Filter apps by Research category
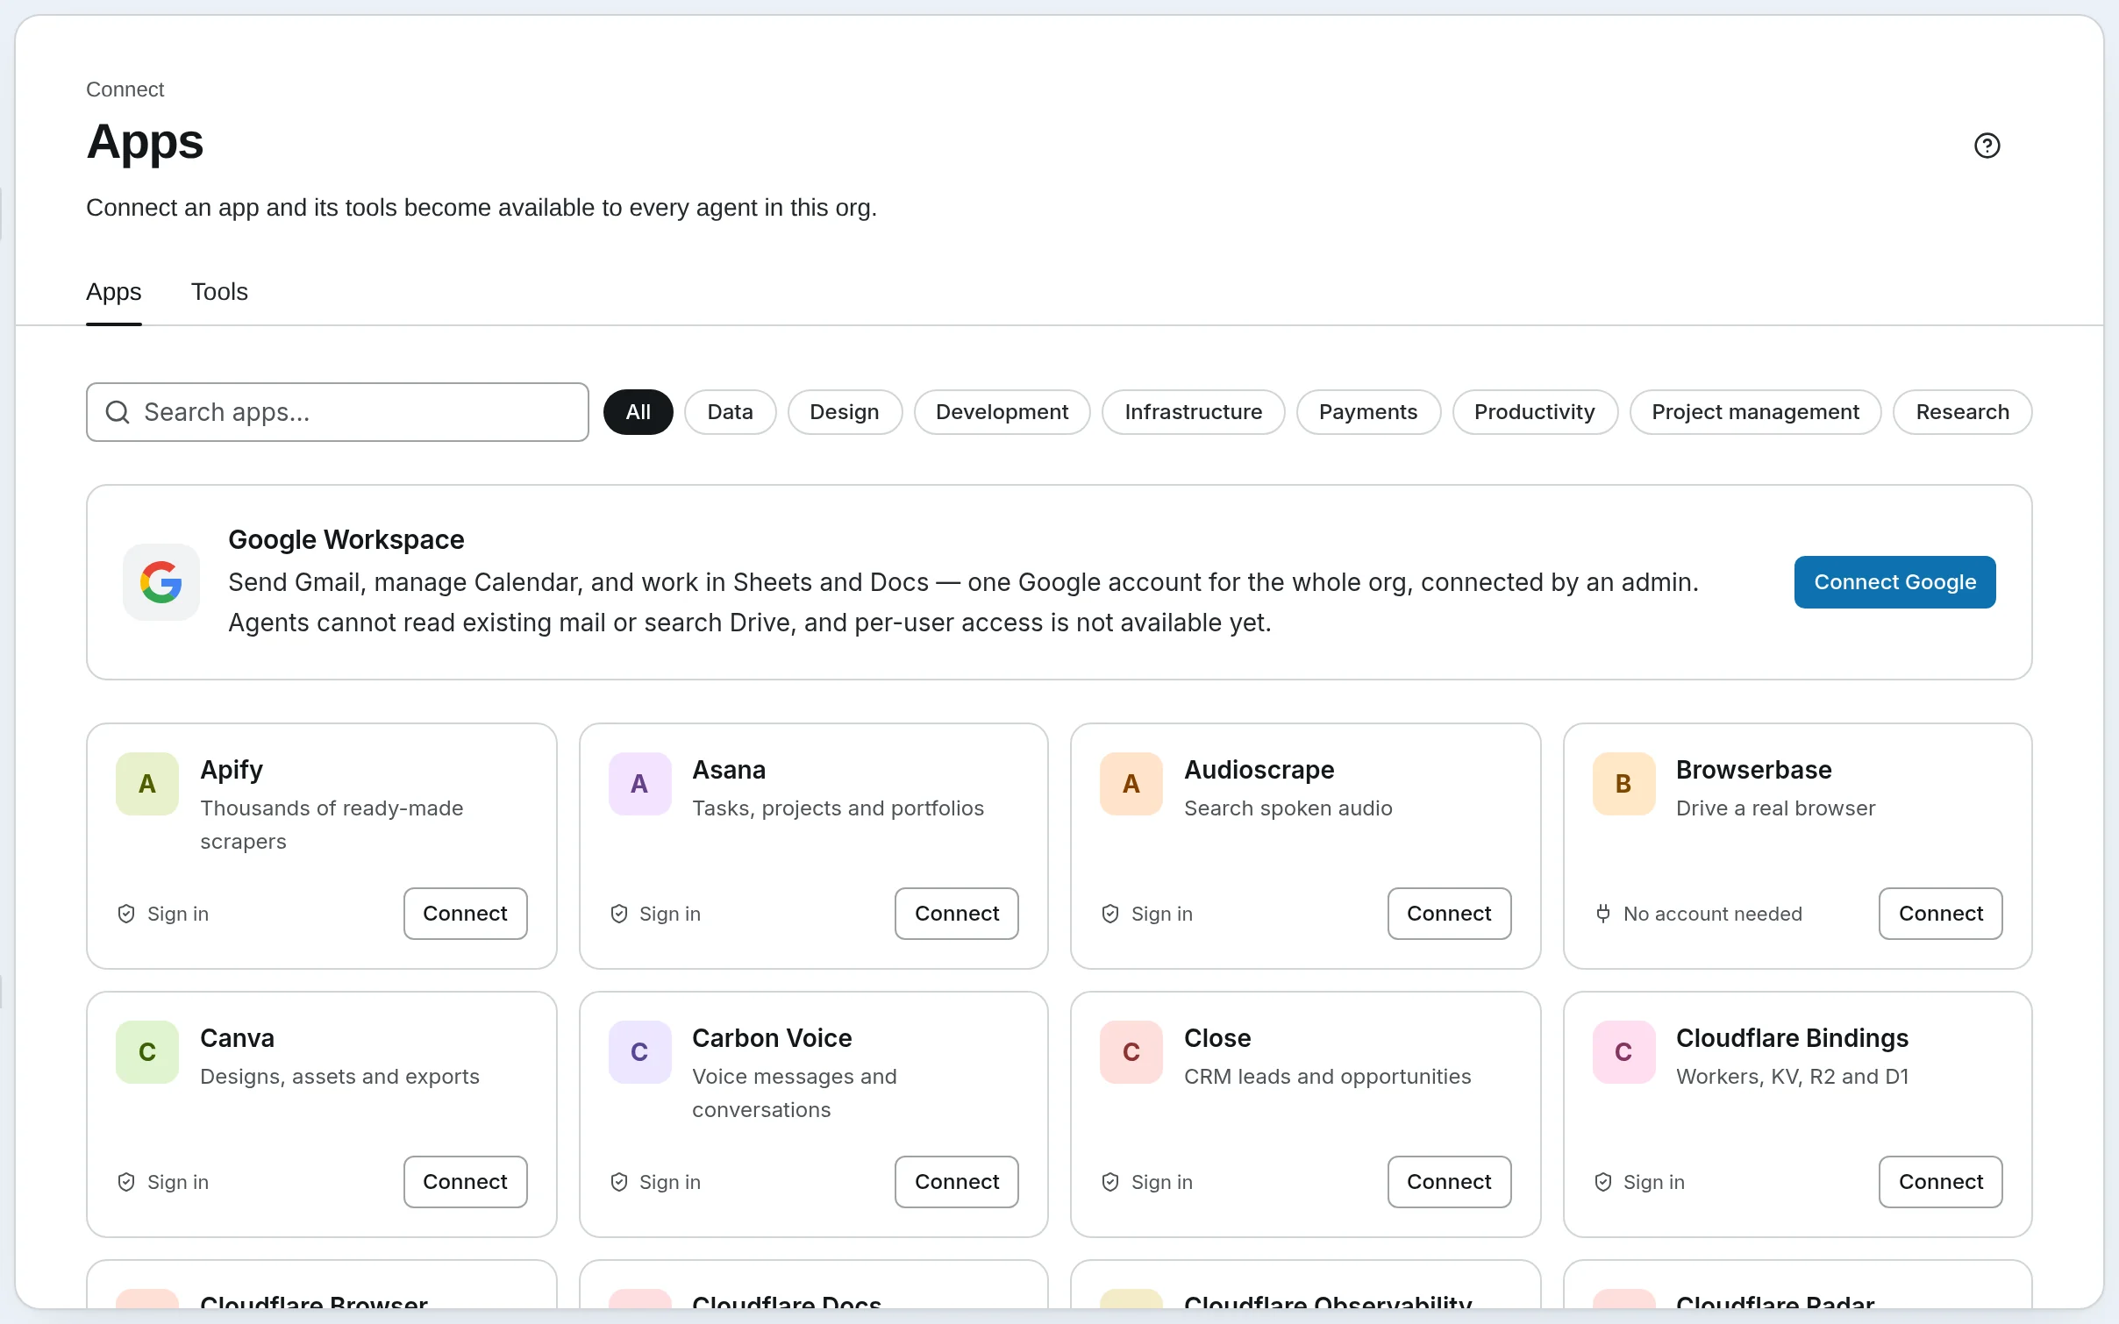 pyautogui.click(x=1963, y=412)
